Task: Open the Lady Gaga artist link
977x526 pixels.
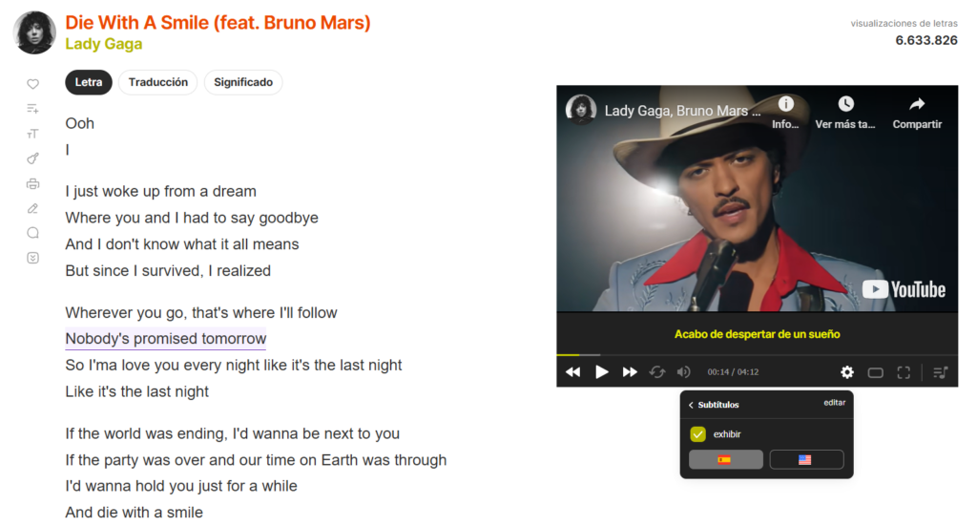Action: (103, 44)
